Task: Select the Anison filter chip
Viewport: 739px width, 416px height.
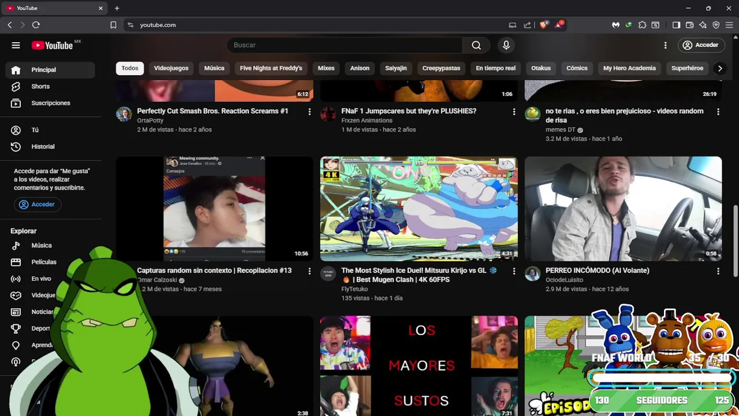Action: (360, 68)
